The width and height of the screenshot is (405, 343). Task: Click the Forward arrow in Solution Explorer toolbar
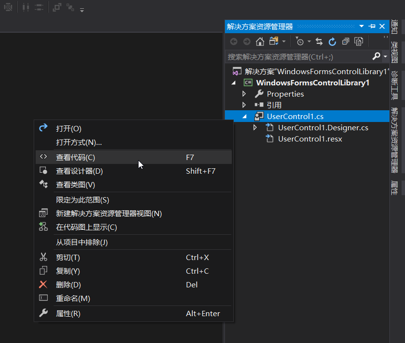(247, 41)
